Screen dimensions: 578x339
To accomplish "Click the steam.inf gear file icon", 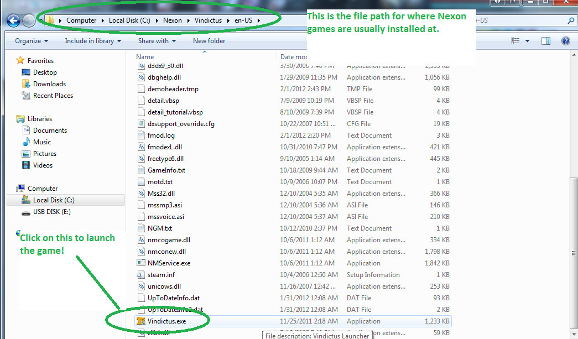I will point(141,274).
